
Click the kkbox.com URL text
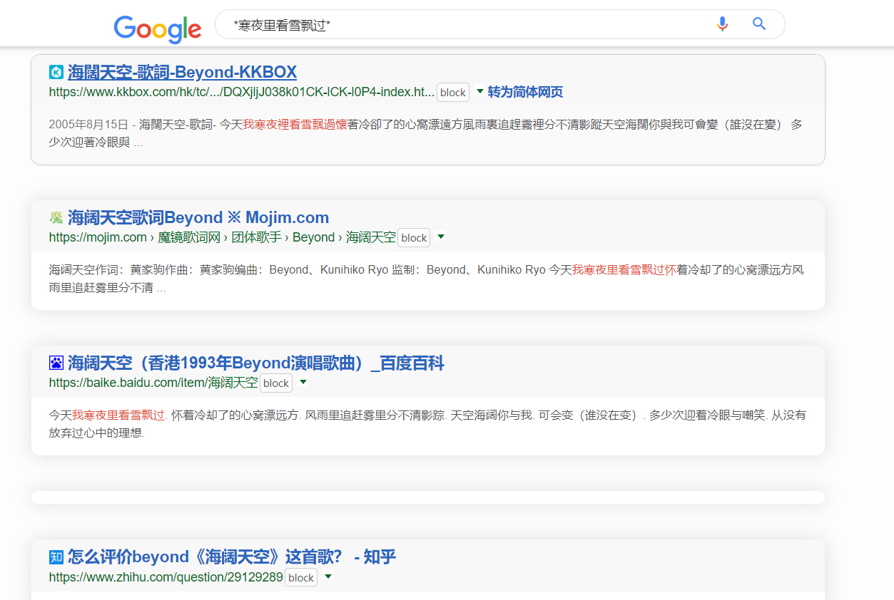tap(242, 92)
